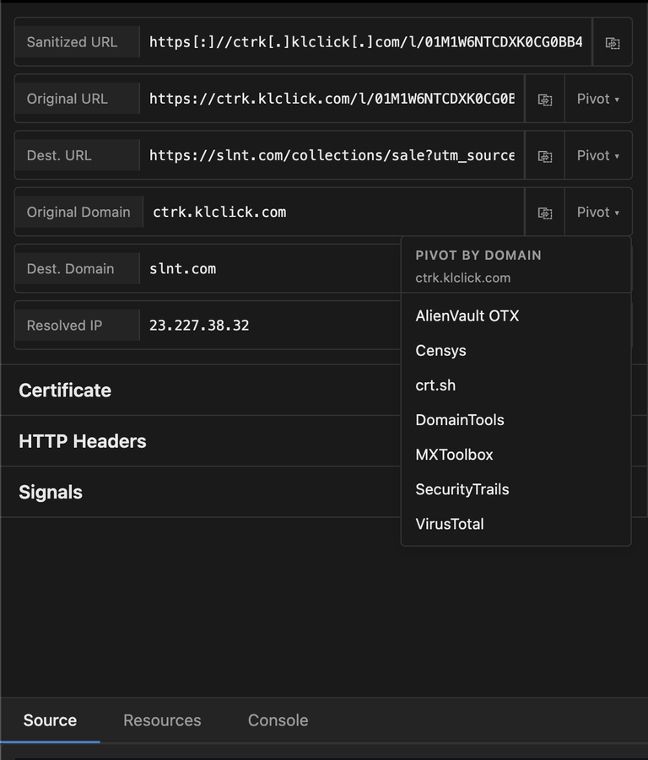
Task: Click the Original Domain label
Action: (78, 213)
